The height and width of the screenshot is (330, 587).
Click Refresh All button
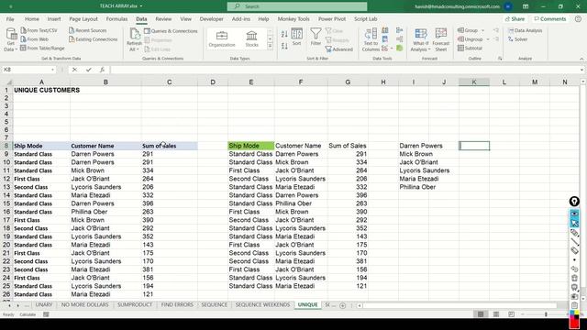(134, 38)
